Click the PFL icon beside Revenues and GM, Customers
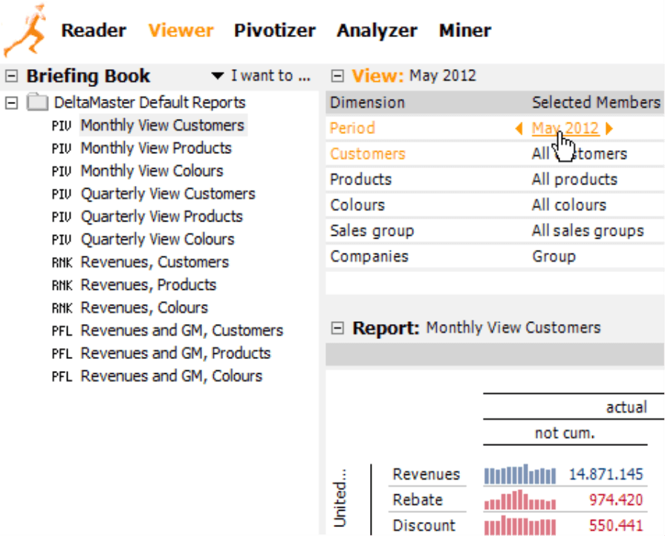The height and width of the screenshot is (536, 665). pyautogui.click(x=62, y=331)
